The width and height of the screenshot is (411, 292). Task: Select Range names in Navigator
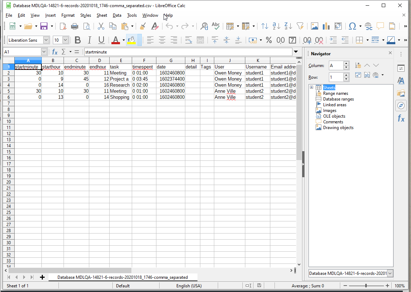pos(336,93)
